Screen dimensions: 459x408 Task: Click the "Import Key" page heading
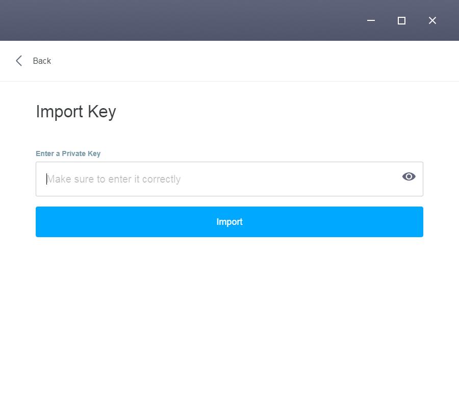76,111
